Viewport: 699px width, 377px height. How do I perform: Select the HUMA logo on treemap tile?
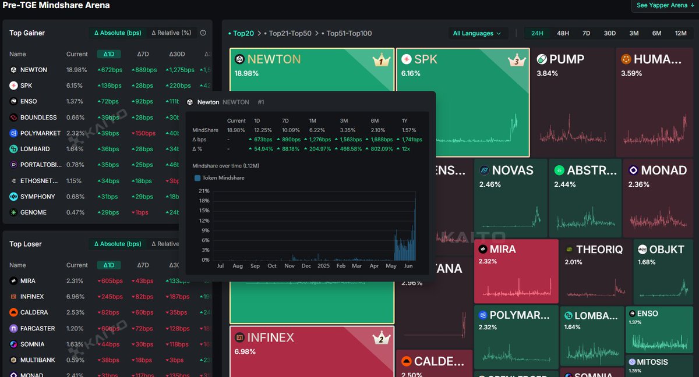[x=626, y=59]
